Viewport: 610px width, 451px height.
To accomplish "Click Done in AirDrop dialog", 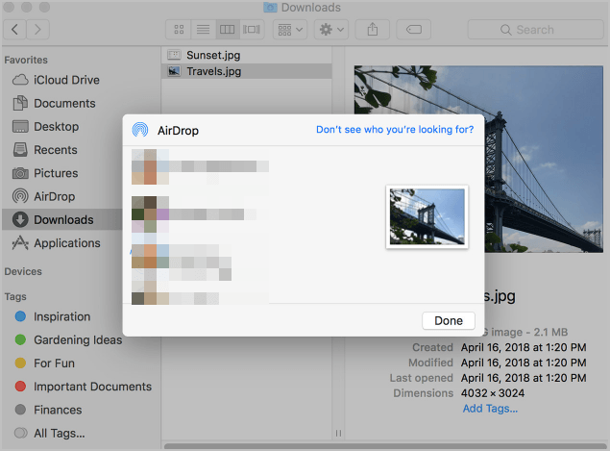I will pyautogui.click(x=449, y=320).
